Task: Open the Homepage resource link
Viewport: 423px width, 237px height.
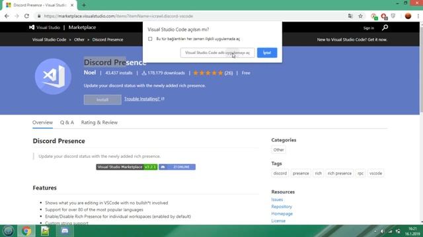Action: [x=282, y=213]
